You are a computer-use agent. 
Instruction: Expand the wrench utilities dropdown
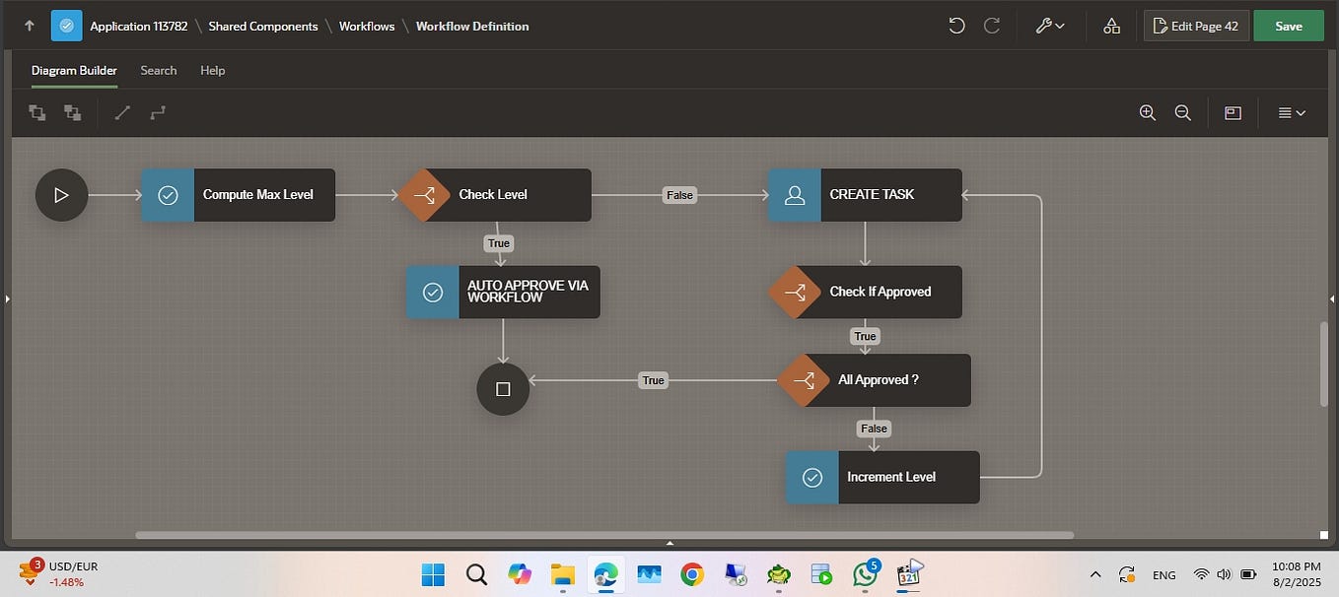1049,26
